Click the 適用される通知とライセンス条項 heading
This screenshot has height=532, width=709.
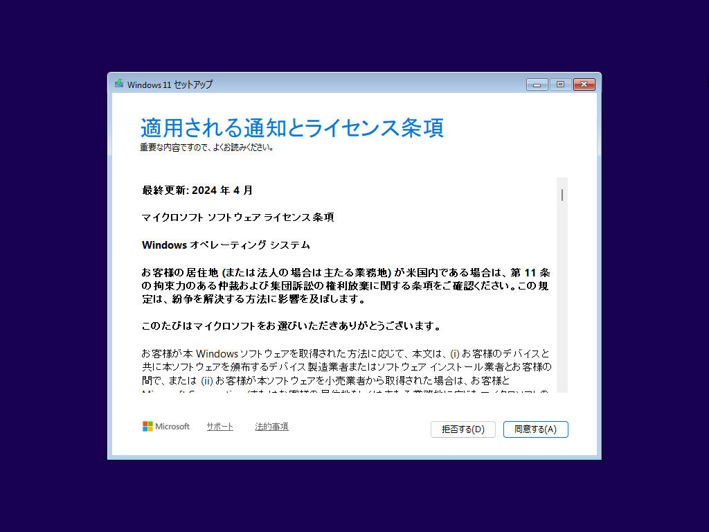(292, 127)
